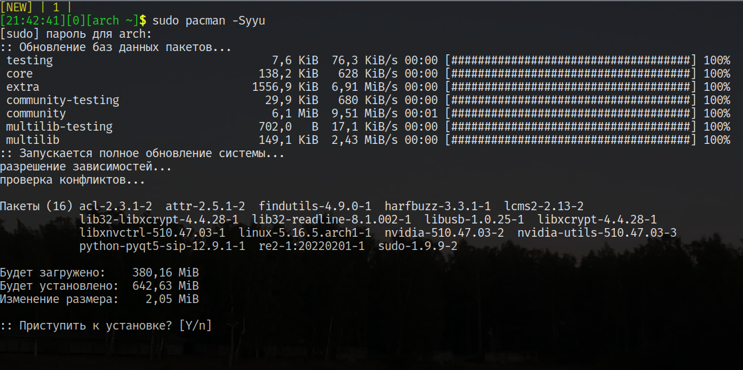Click the package name sudo-1.9.9-2
This screenshot has width=743, height=370.
point(418,246)
